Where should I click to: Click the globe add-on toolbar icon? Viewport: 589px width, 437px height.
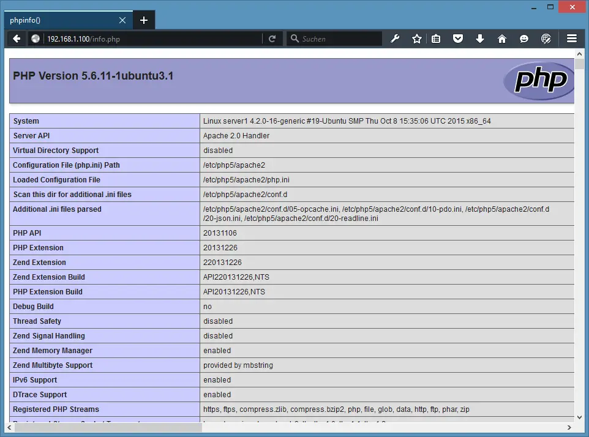click(546, 39)
